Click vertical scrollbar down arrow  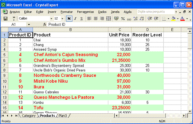(190, 111)
